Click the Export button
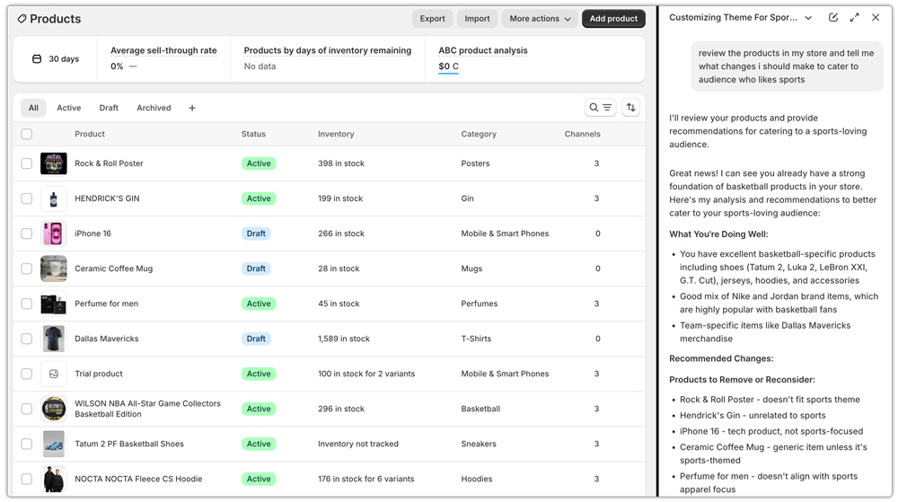This screenshot has height=502, width=898. pos(433,19)
